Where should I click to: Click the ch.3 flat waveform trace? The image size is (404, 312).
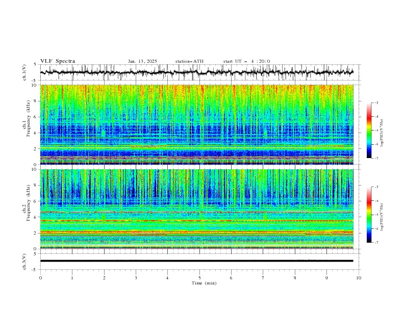point(197,261)
